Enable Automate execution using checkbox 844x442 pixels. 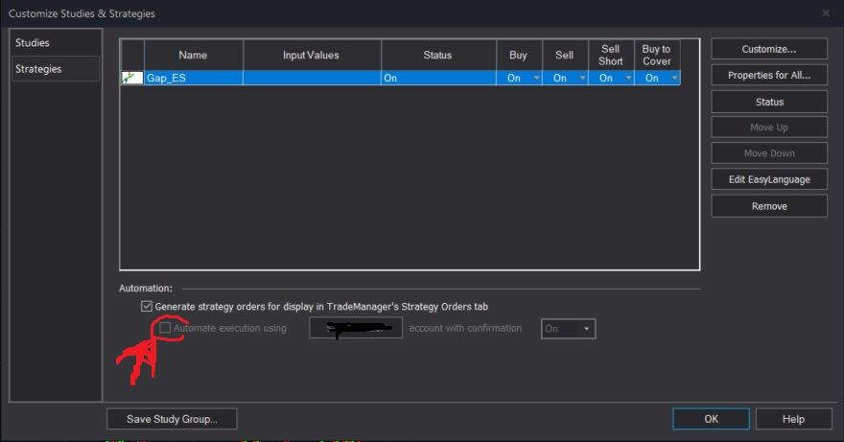point(165,328)
